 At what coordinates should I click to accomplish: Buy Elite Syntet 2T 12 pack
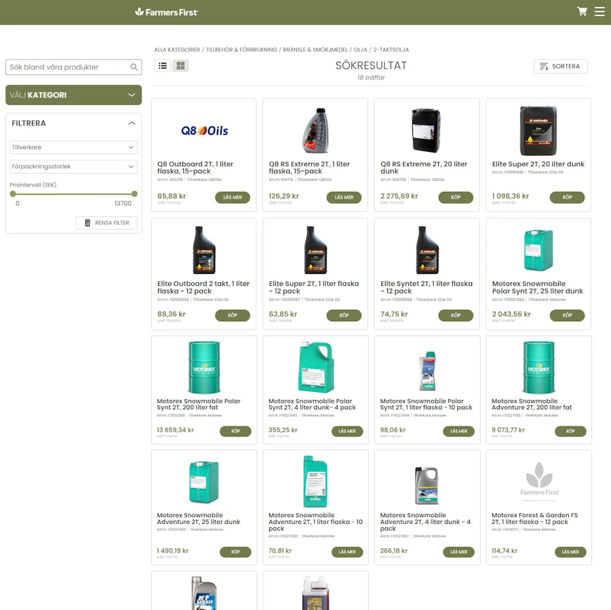[x=456, y=316]
